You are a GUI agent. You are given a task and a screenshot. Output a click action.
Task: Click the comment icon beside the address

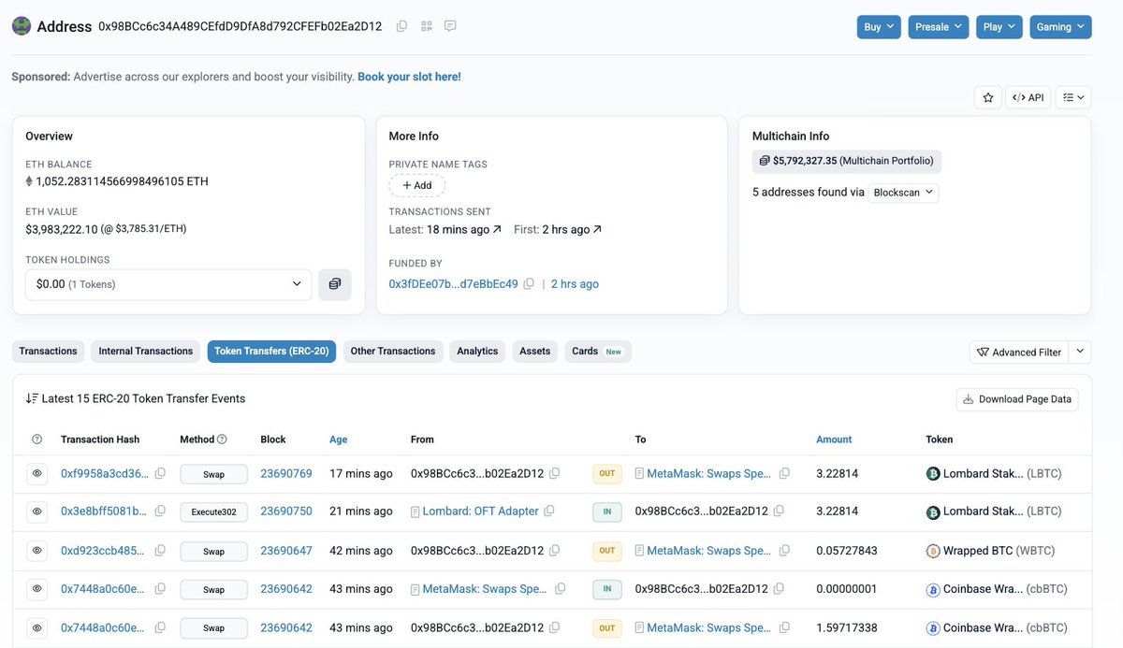450,26
